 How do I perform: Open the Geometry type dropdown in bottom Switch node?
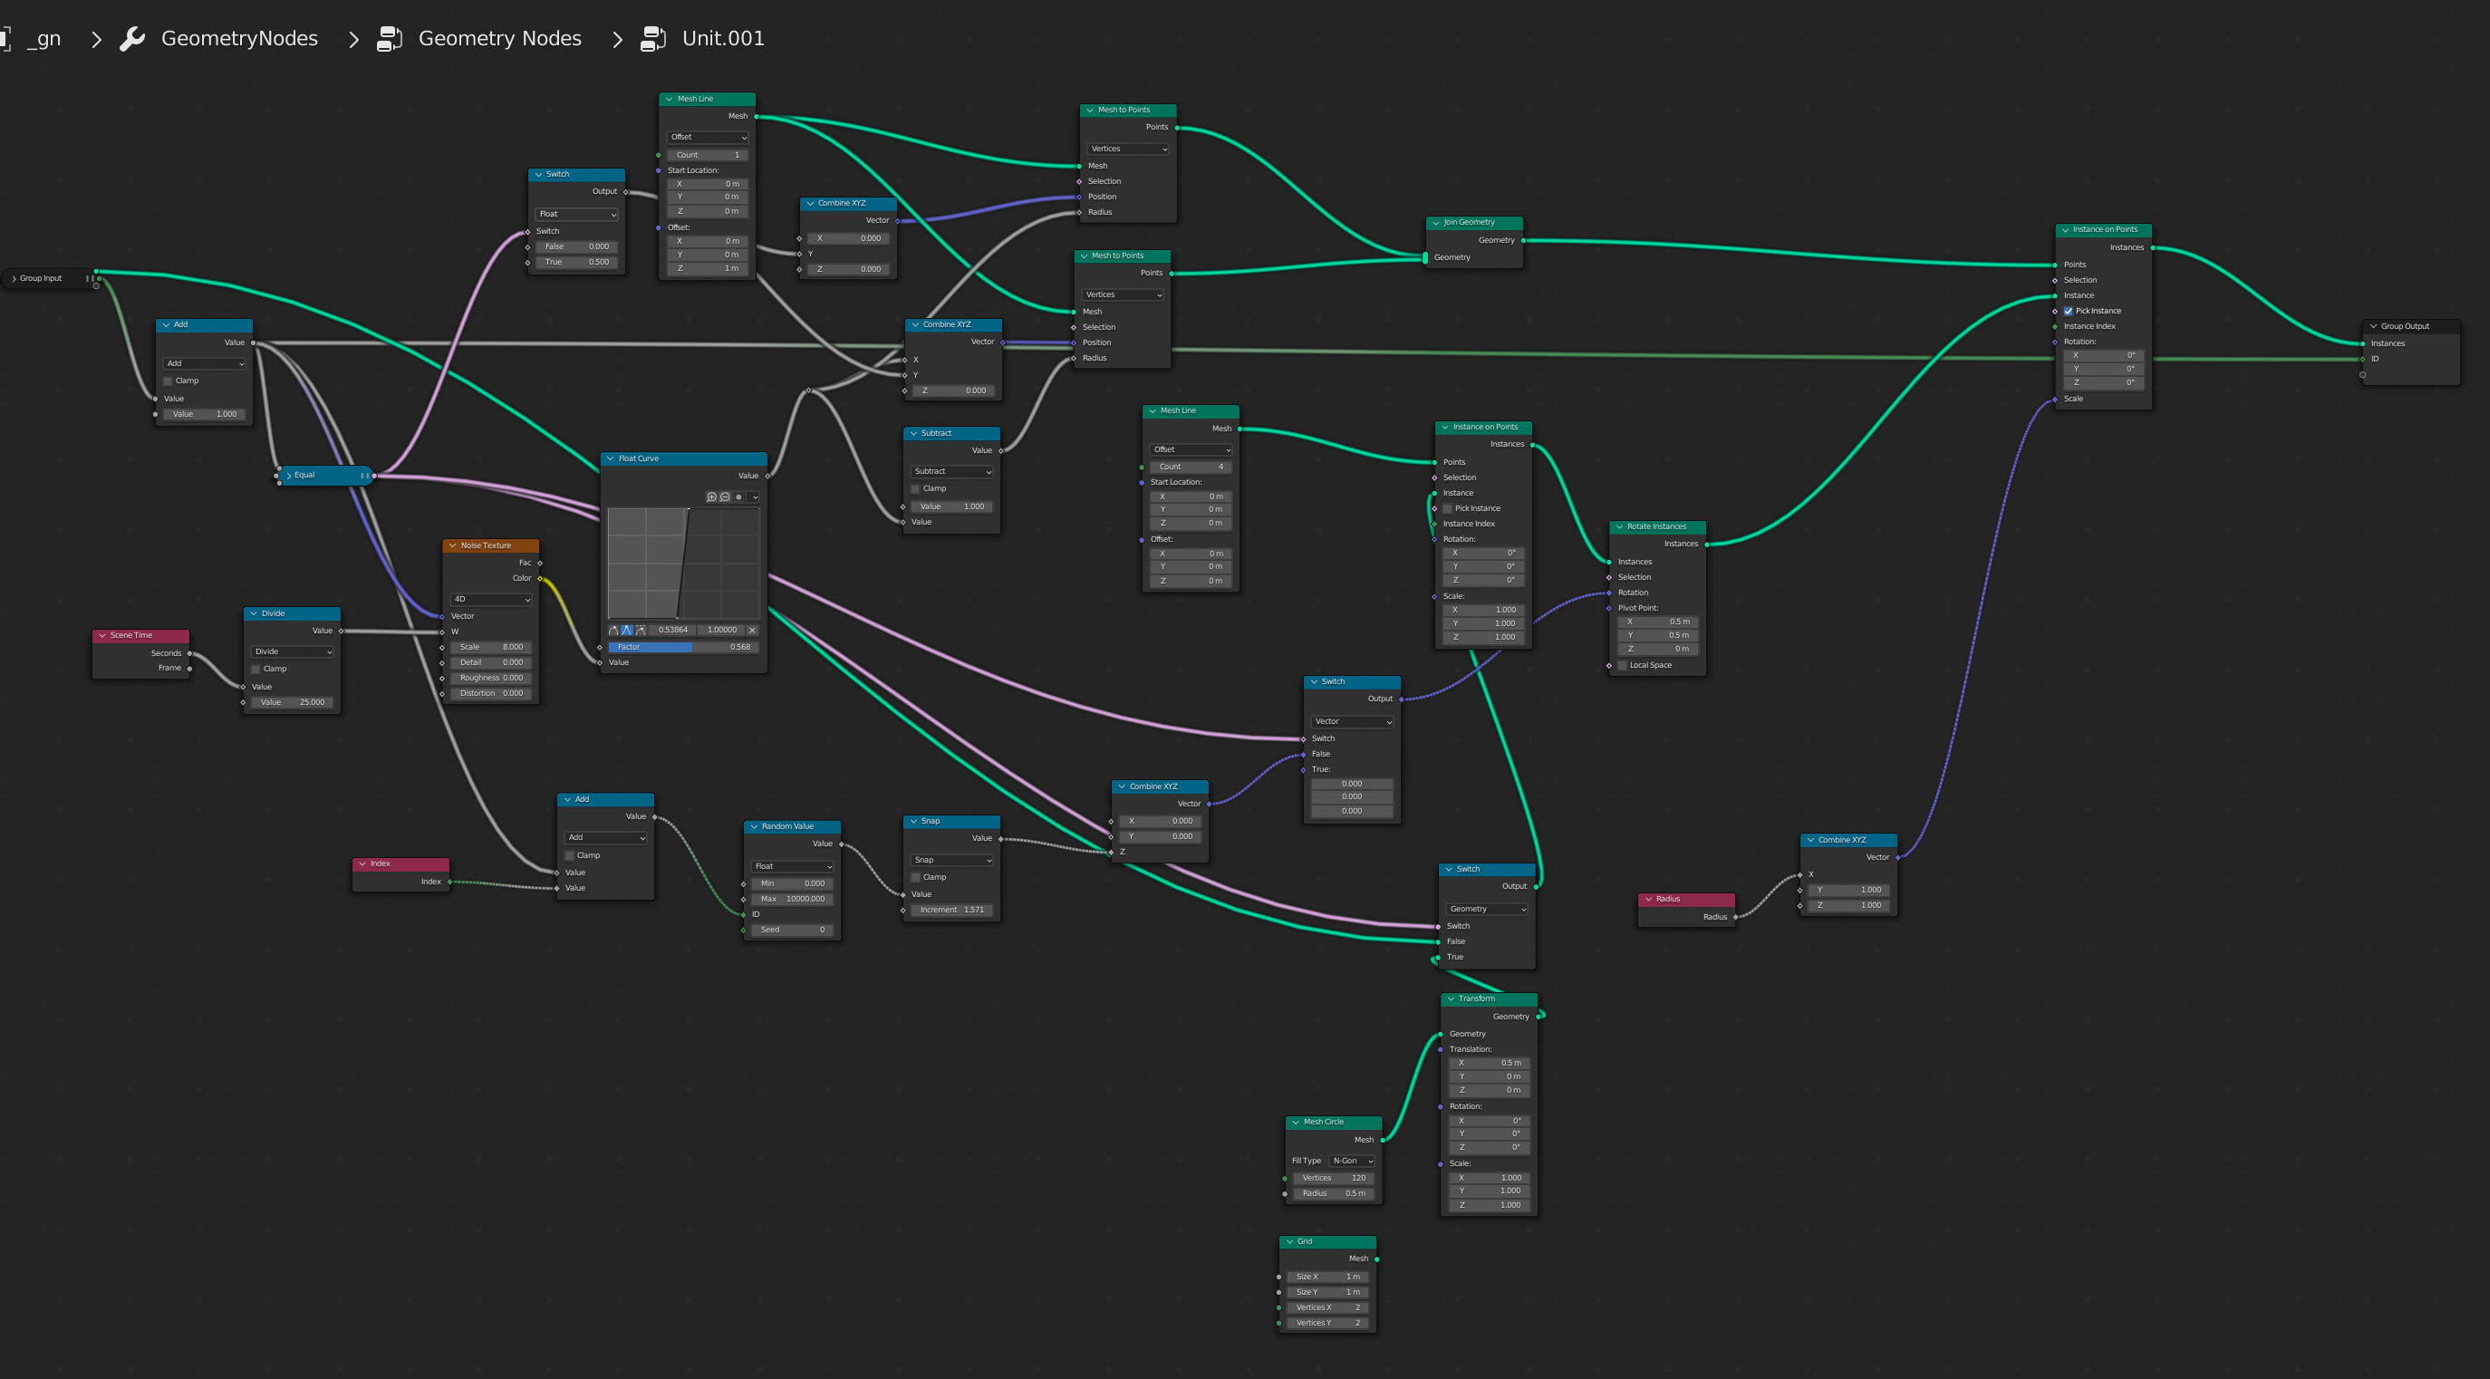point(1487,910)
